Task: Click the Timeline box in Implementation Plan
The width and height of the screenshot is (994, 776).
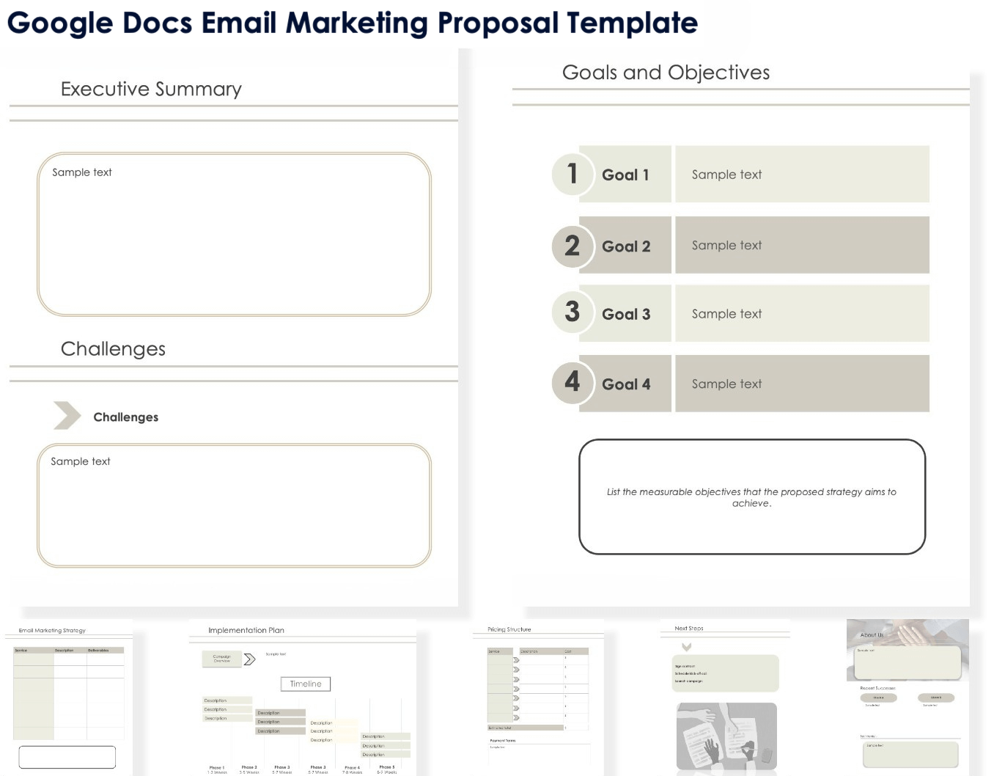Action: coord(306,684)
